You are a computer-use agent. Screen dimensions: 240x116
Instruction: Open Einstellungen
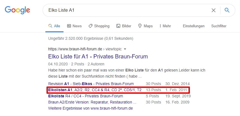tap(194, 26)
